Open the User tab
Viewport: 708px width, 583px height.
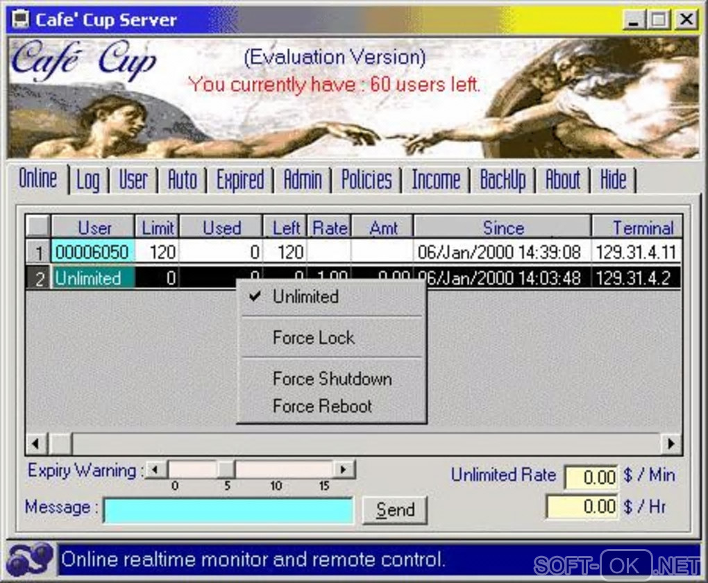point(133,180)
